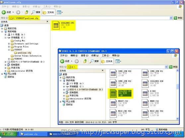Open Tools menu in ESXI D: window
Viewport: 185px width, 138px height.
click(x=105, y=55)
